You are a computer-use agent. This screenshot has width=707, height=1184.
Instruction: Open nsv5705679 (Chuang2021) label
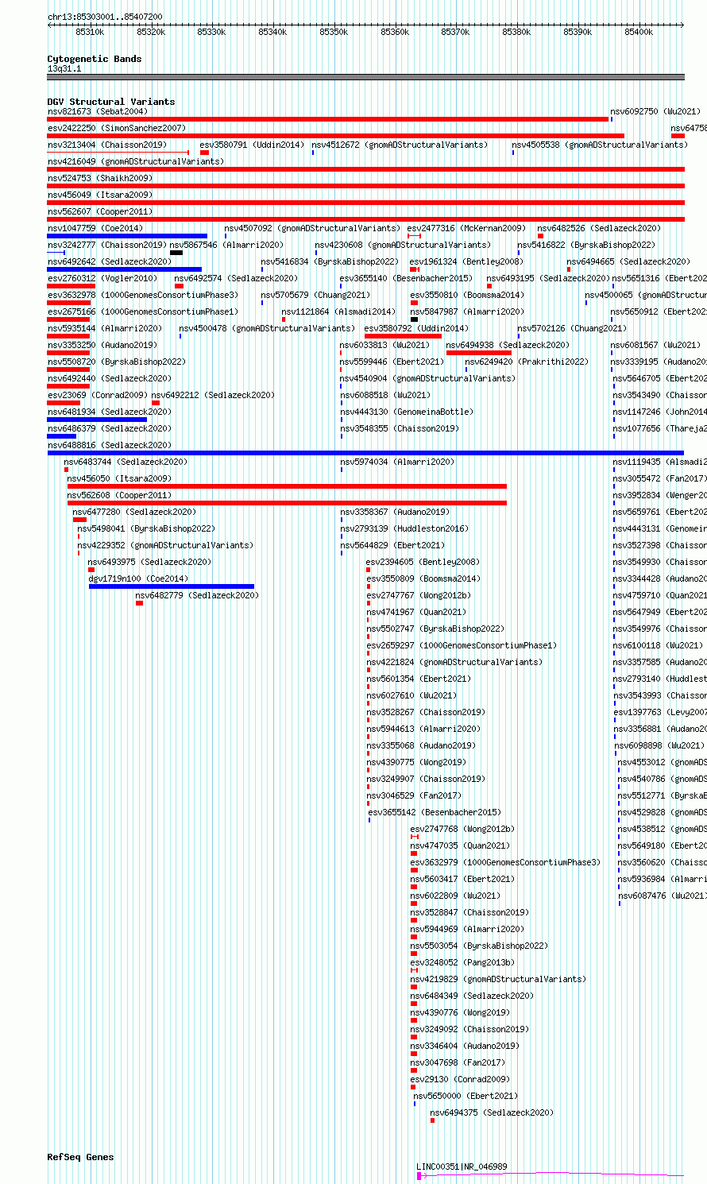tap(315, 295)
